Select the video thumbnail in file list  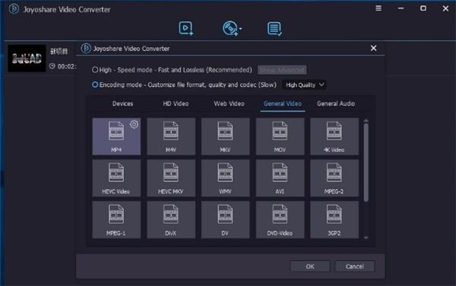[27, 58]
